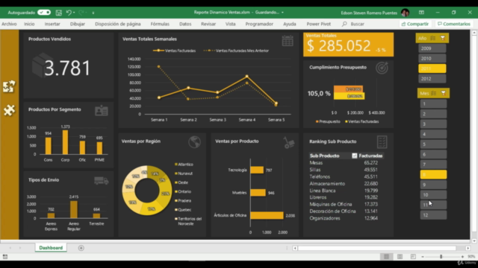
Task: Click the target icon in Cumplimiento Presupuesto
Action: 382,68
